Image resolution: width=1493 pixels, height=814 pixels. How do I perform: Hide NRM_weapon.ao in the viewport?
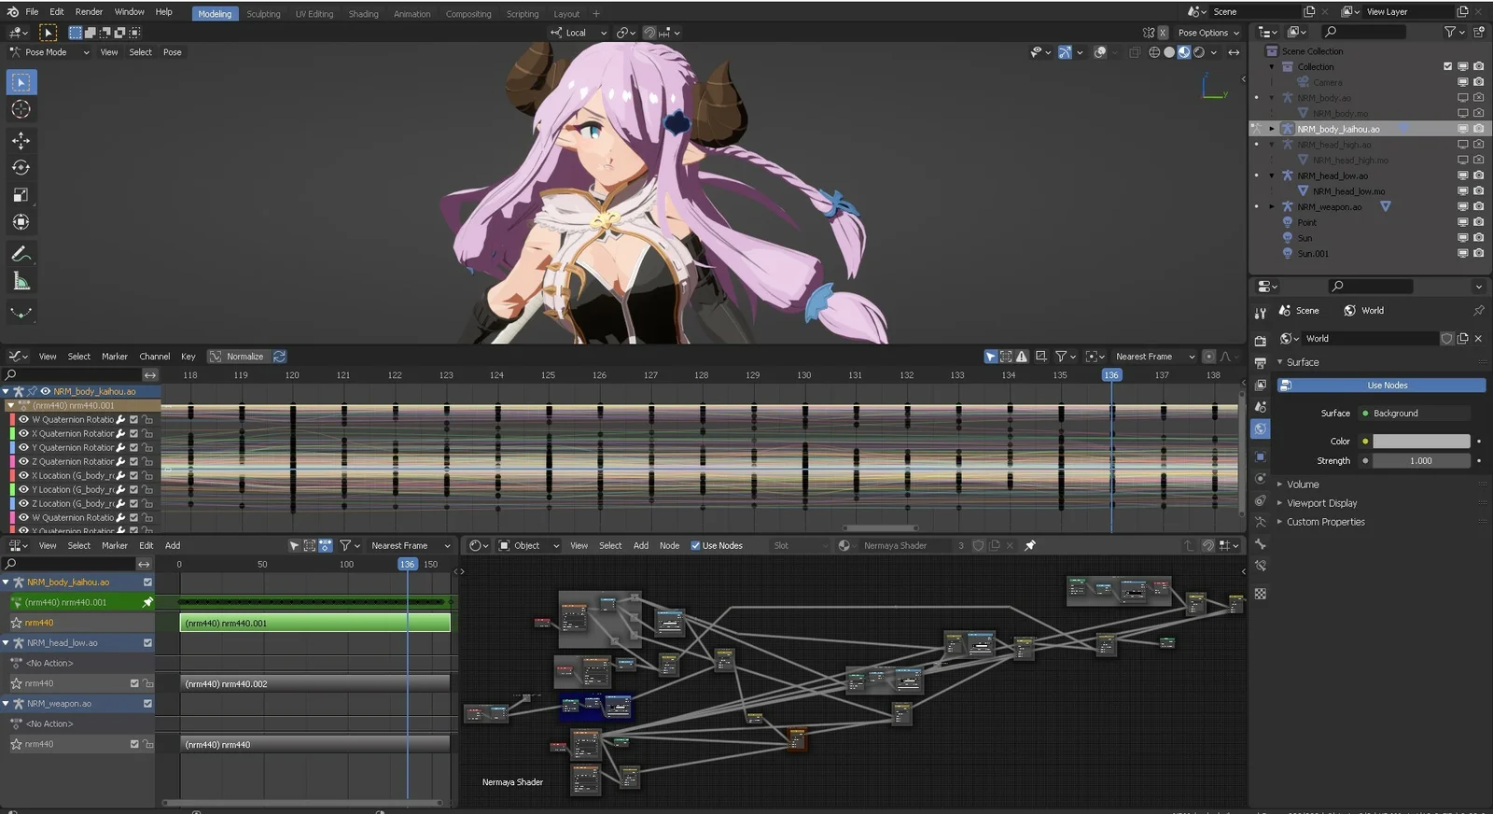[1463, 206]
